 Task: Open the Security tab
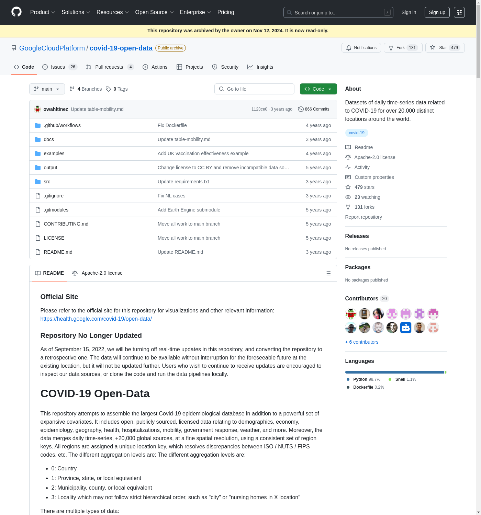point(225,67)
